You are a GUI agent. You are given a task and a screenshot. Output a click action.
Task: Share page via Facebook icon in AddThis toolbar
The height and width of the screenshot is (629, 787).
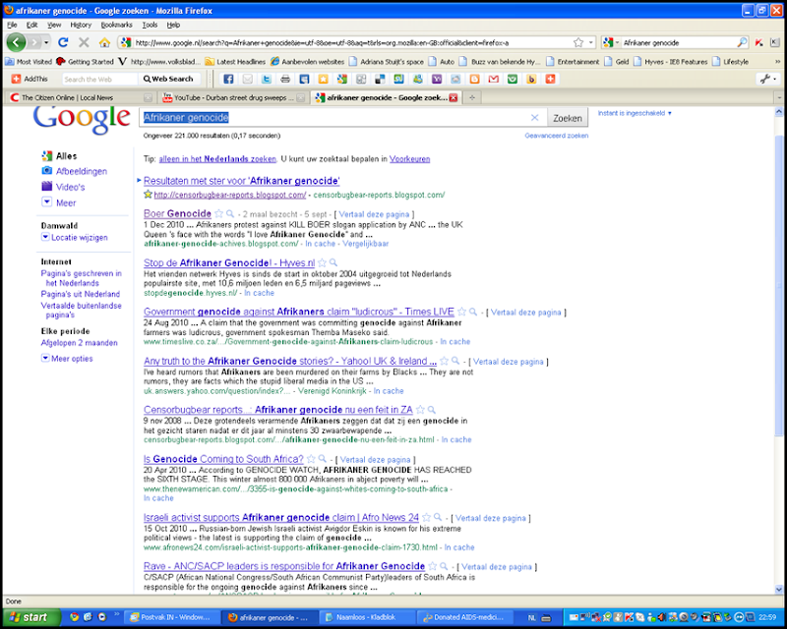(228, 79)
